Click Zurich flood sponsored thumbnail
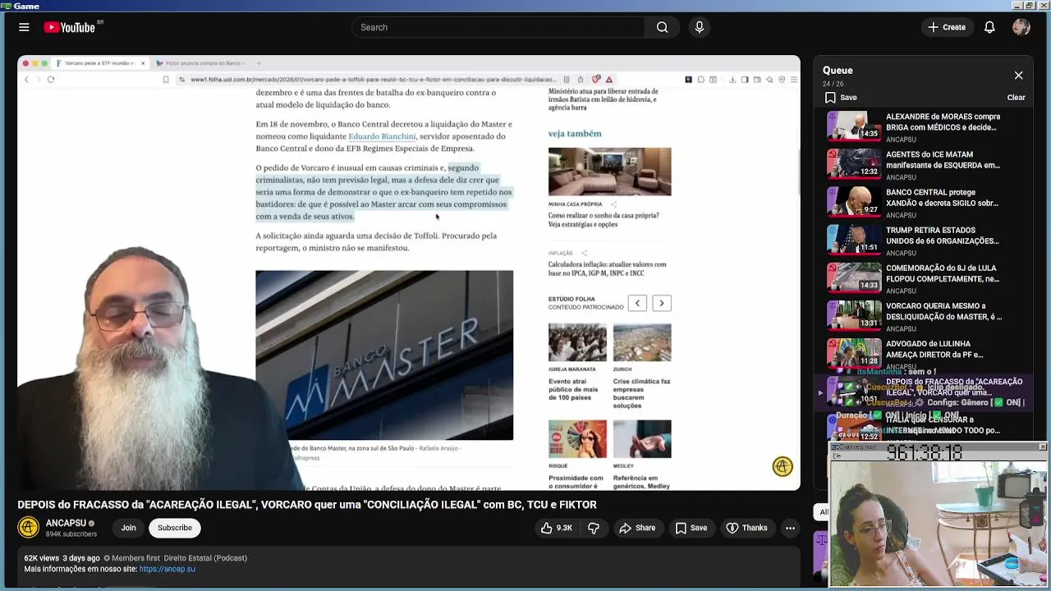Viewport: 1051px width, 591px height. point(642,342)
